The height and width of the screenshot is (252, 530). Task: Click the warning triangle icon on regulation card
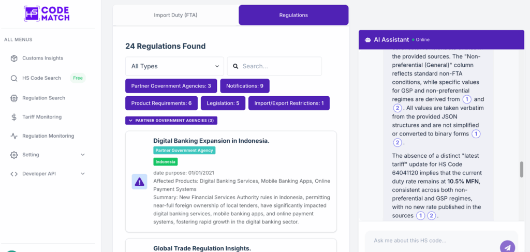(139, 182)
